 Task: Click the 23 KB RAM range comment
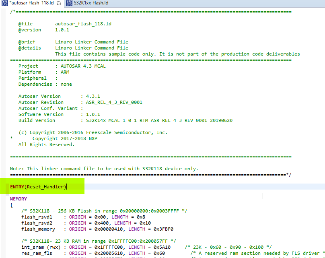[99, 241]
